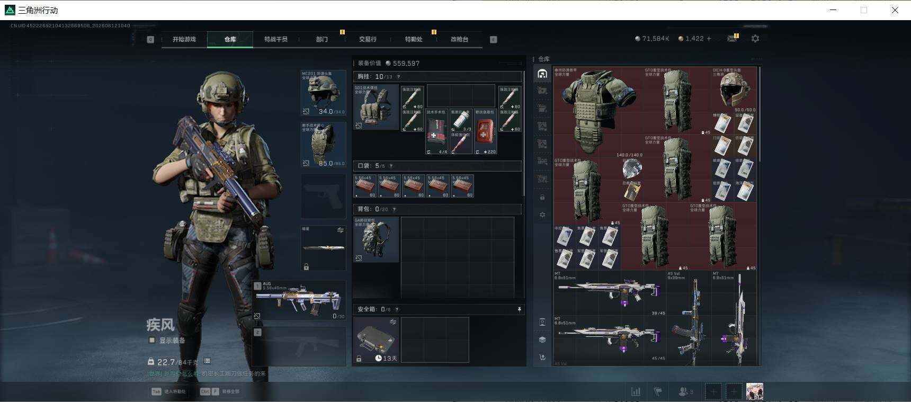The image size is (911, 402).
Task: Select the heavy bomb-suit armor in warehouse
Action: click(599, 112)
